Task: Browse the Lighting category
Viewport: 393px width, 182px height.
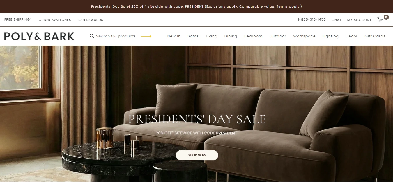Action: (330, 36)
